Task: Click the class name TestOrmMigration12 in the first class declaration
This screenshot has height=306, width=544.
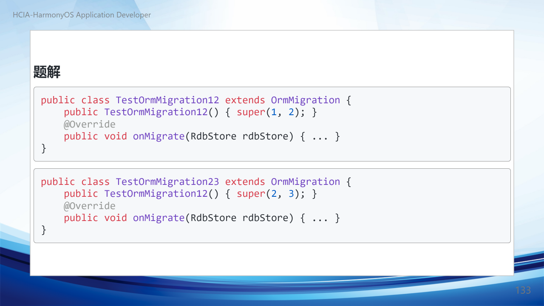Action: tap(167, 100)
